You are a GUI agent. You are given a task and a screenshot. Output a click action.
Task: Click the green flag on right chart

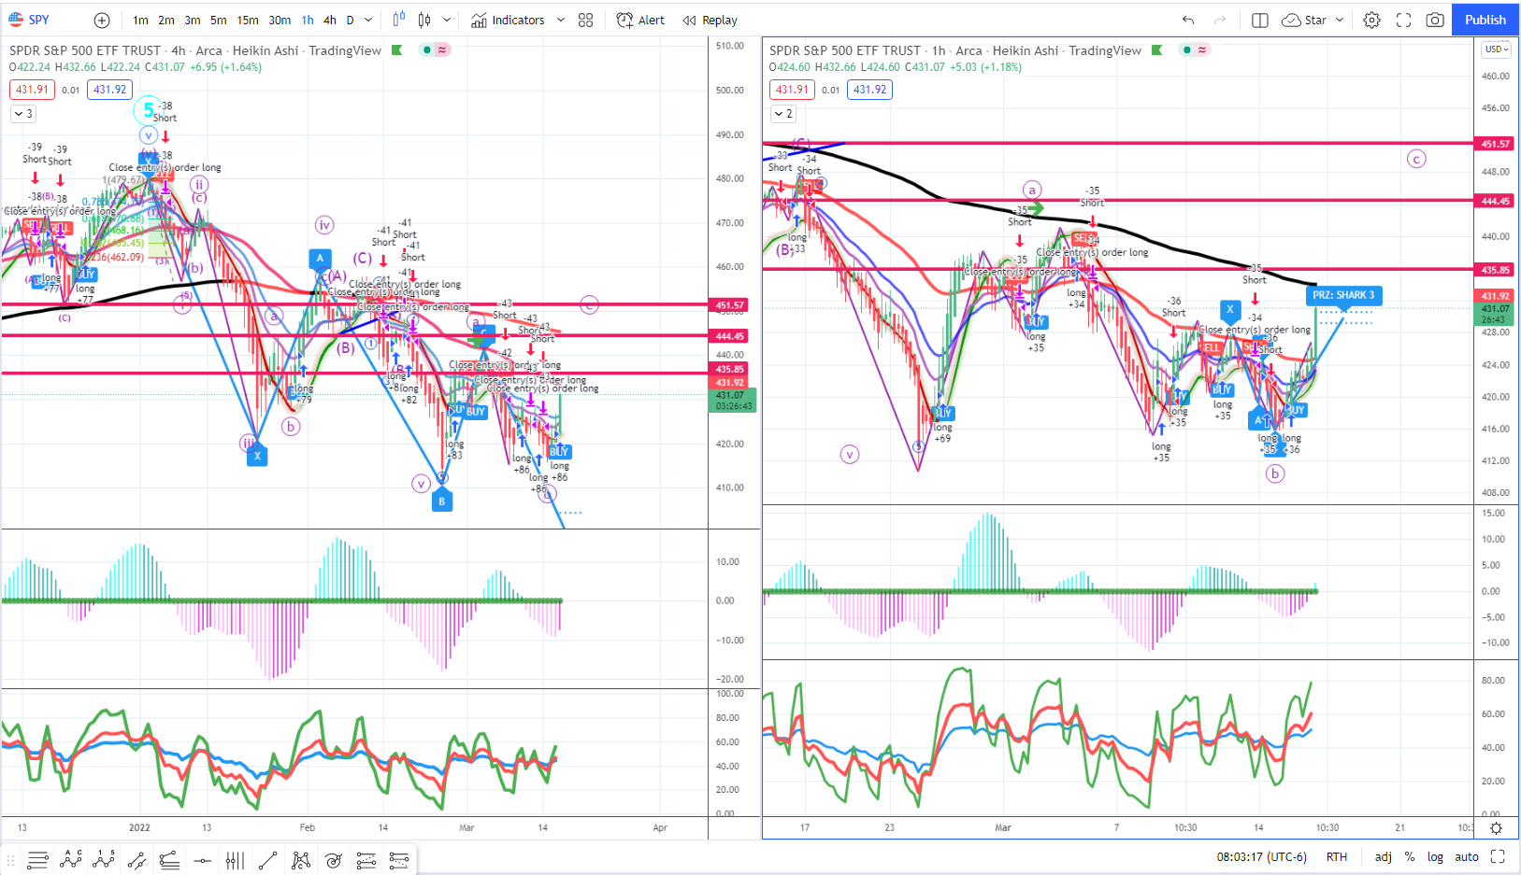point(1156,50)
